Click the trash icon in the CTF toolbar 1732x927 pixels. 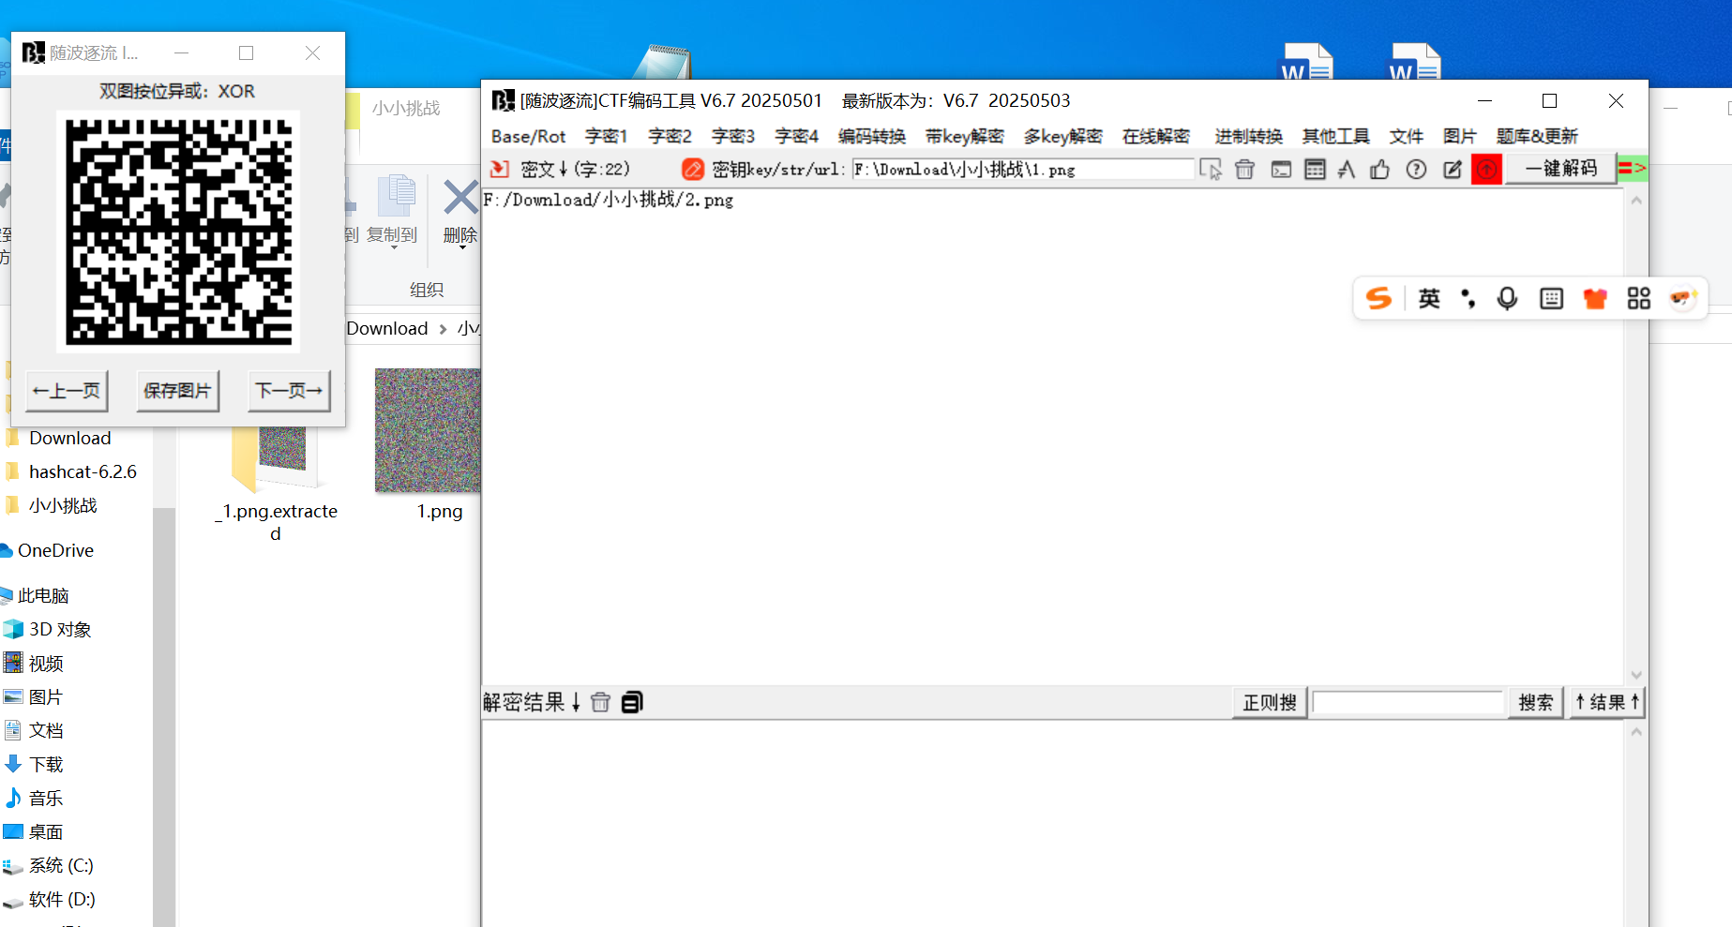(x=1244, y=169)
